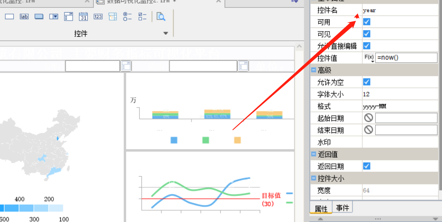Image resolution: width=442 pixels, height=222 pixels.
Task: Click the empty 水印 value cell
Action: click(400, 142)
